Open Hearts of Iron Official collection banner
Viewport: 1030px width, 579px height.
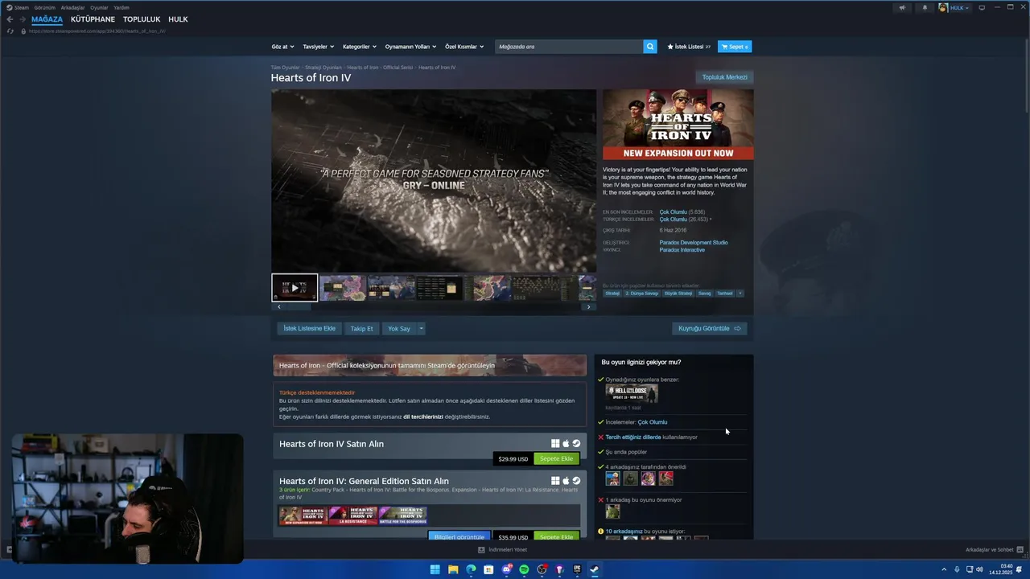(x=430, y=365)
